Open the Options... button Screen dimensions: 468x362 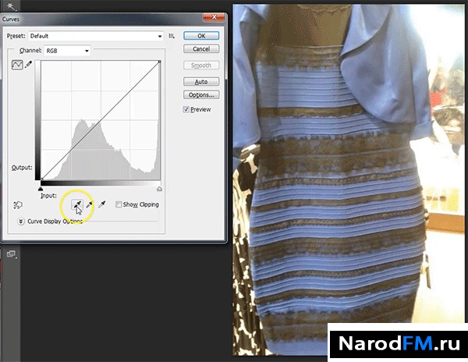point(201,95)
